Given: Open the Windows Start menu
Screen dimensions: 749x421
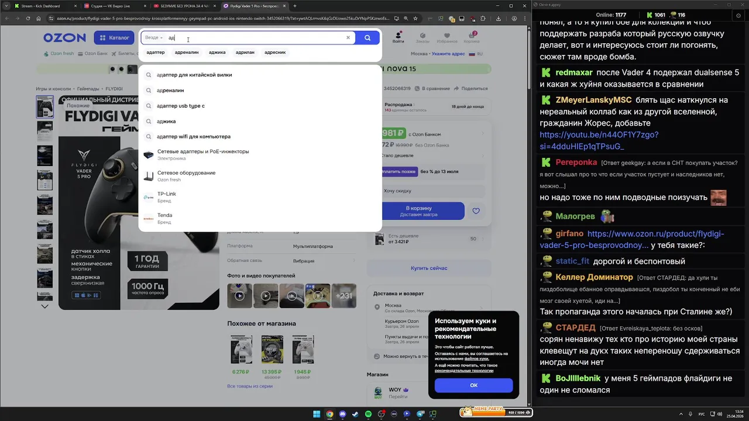Looking at the screenshot, I should pyautogui.click(x=317, y=414).
